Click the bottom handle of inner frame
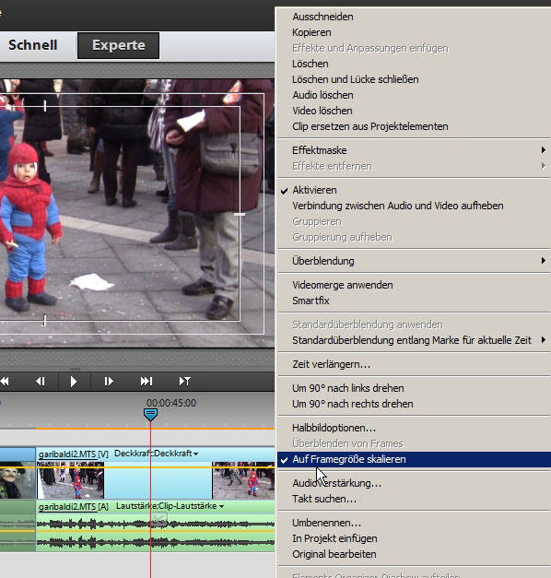 44,320
